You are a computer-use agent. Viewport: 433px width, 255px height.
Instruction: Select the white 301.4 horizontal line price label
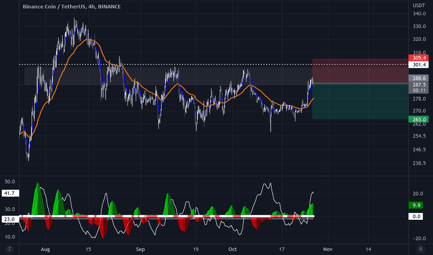point(419,65)
